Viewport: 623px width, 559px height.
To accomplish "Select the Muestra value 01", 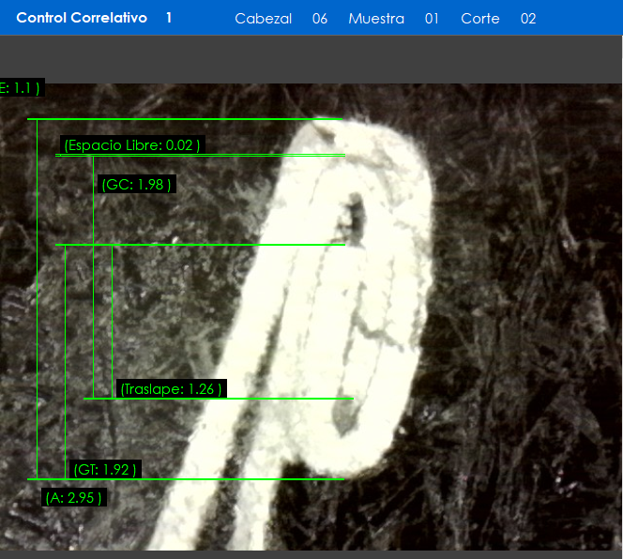I will [432, 19].
